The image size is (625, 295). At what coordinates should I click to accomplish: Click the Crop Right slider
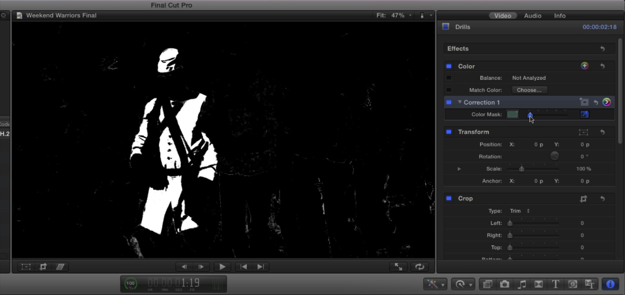point(533,235)
